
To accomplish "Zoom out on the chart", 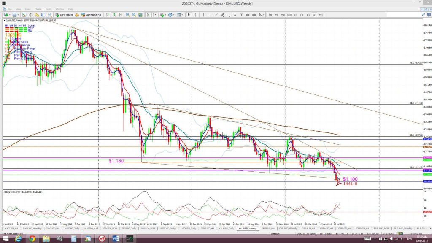I will [134, 15].
